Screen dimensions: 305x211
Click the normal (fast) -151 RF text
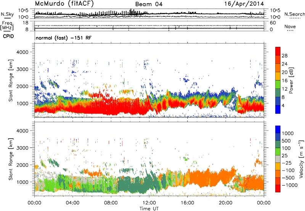click(63, 38)
